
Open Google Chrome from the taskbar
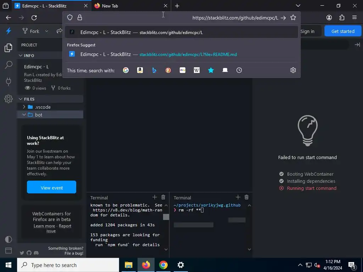pos(163,265)
